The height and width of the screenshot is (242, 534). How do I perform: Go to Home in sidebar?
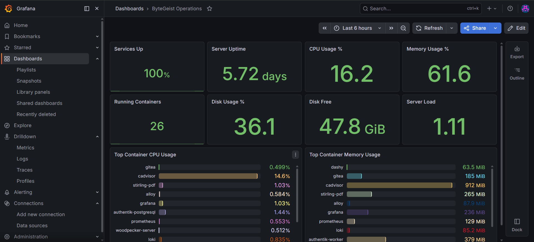point(21,25)
